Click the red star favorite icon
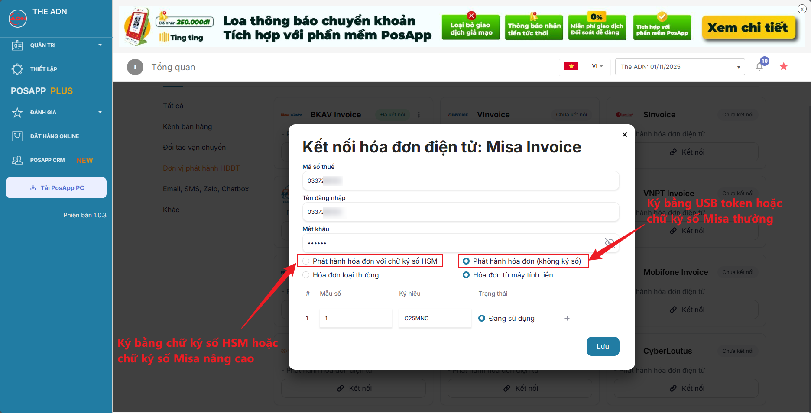 pyautogui.click(x=784, y=67)
